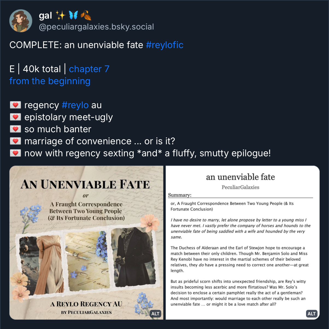Click the sparkles emoji beside gal
Image resolution: width=329 pixels, height=329 pixels.
pyautogui.click(x=60, y=16)
